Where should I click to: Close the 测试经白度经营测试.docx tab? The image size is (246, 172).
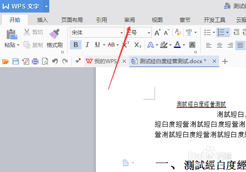click(x=214, y=61)
